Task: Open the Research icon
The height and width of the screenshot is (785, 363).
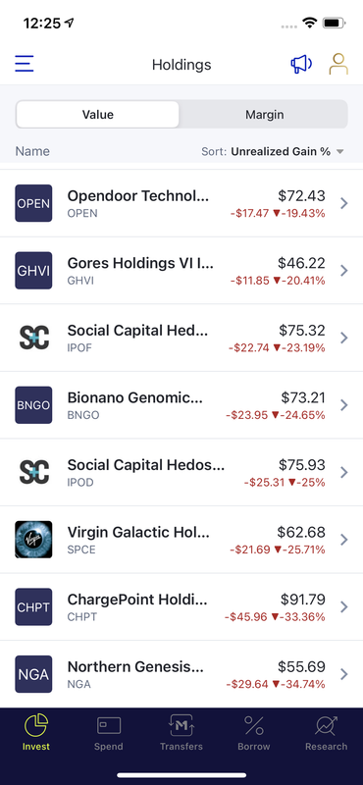Action: point(327,725)
